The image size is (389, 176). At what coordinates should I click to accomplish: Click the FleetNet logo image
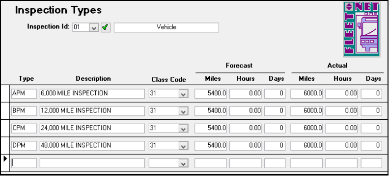[361, 29]
